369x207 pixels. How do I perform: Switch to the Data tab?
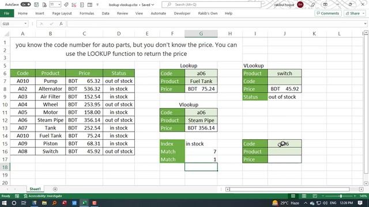coord(106,13)
